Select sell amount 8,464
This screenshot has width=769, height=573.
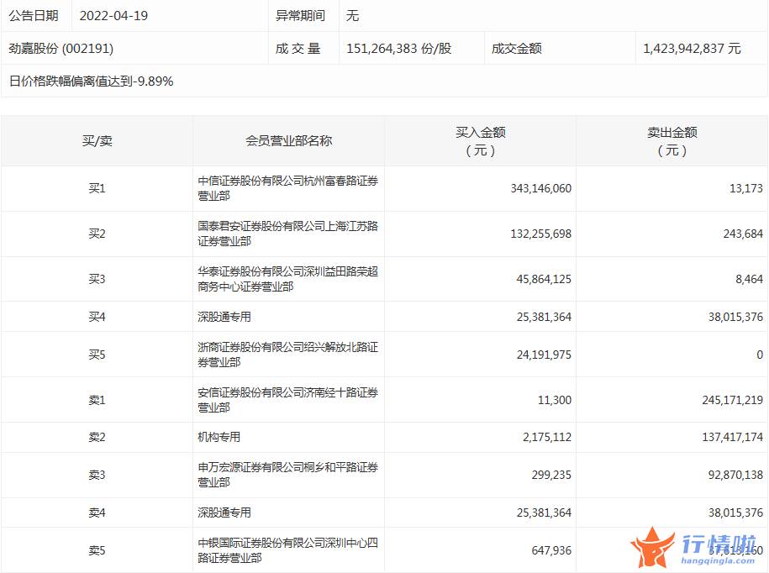pos(749,279)
